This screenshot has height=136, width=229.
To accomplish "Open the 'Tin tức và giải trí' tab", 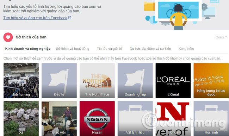I will coord(109,49).
